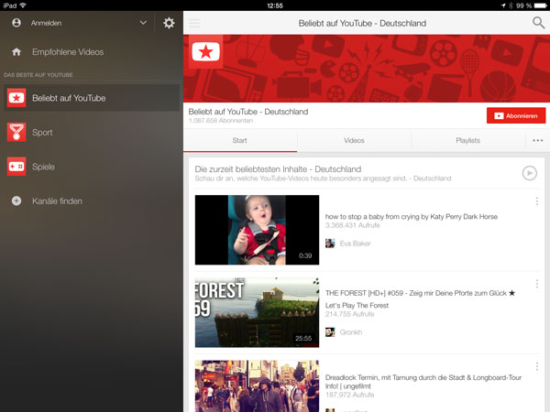The image size is (550, 412).
Task: Play all with circular play icon
Action: [x=529, y=173]
